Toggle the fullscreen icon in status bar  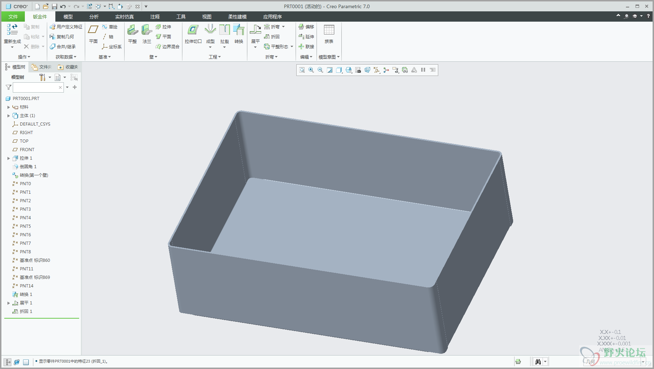pos(26,362)
